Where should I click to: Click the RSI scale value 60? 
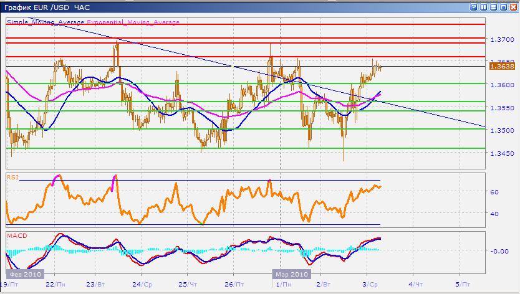tap(493, 192)
